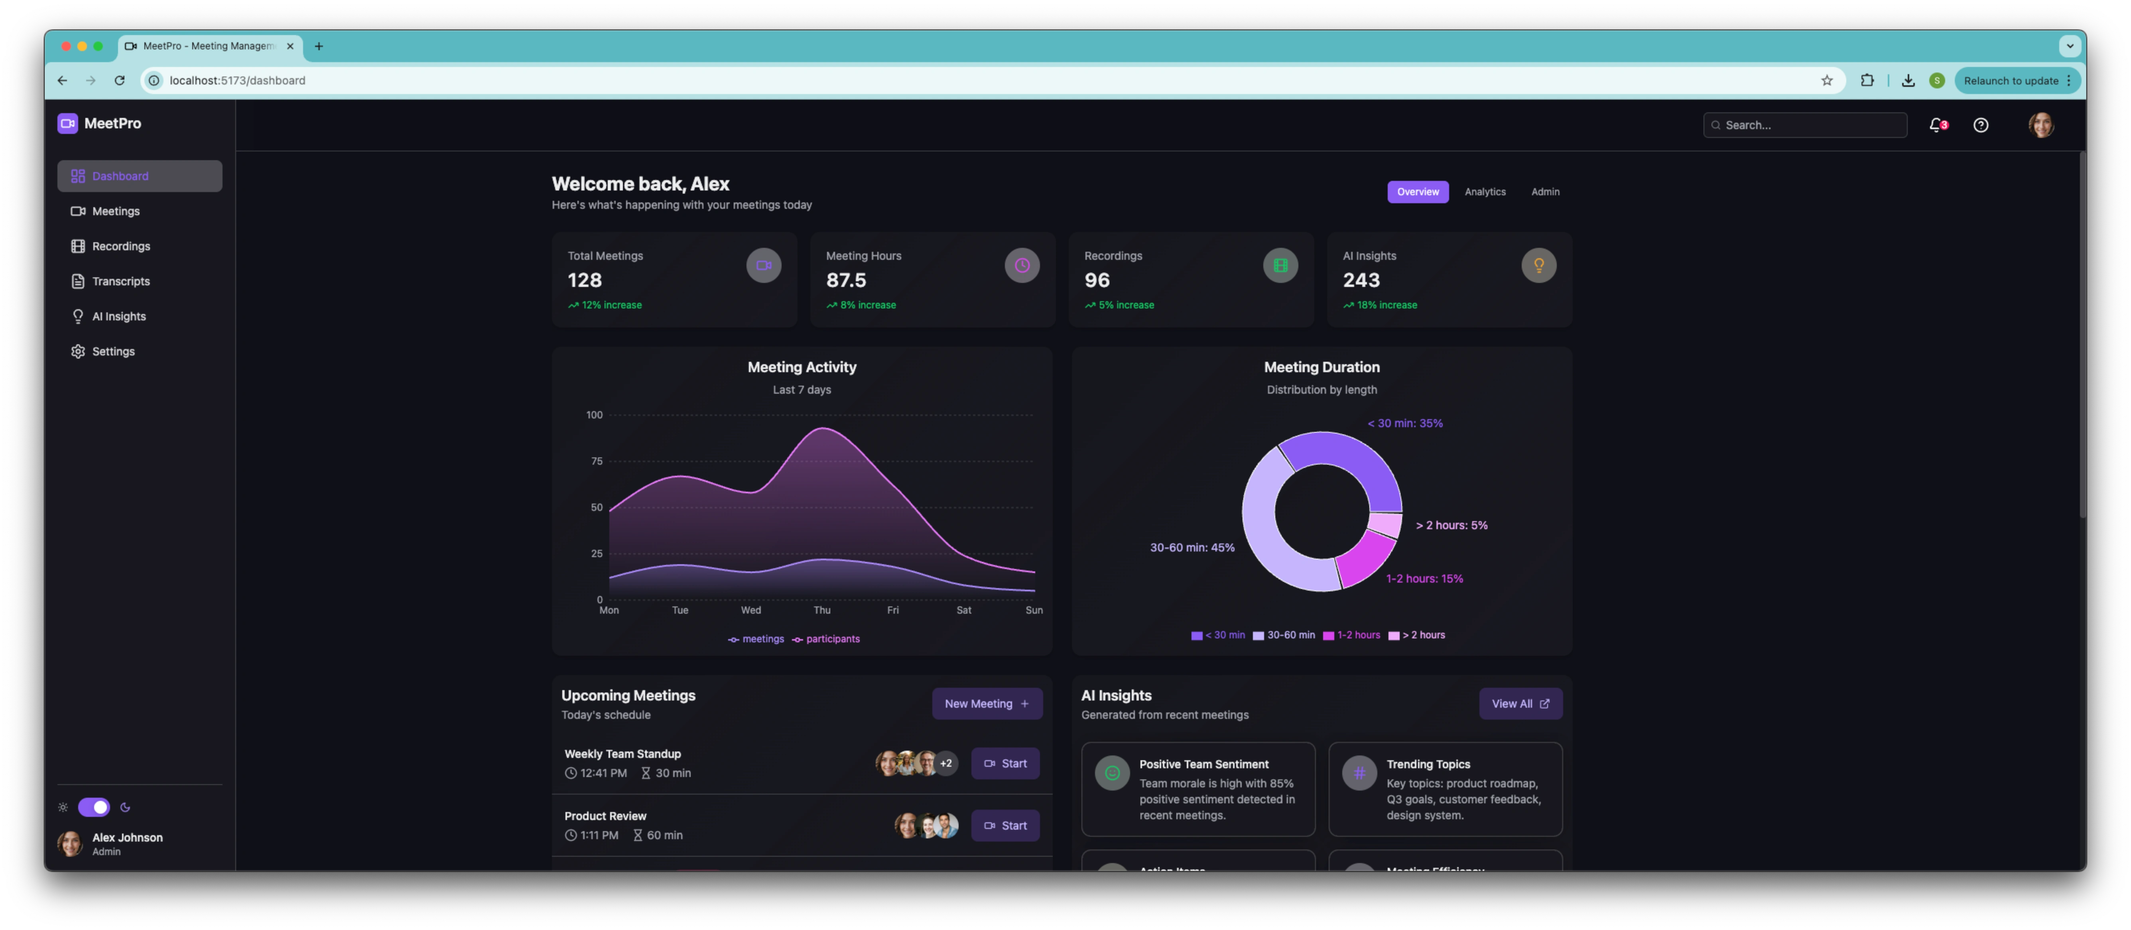Toggle the dark mode switch
Image resolution: width=2131 pixels, height=930 pixels.
pos(93,807)
